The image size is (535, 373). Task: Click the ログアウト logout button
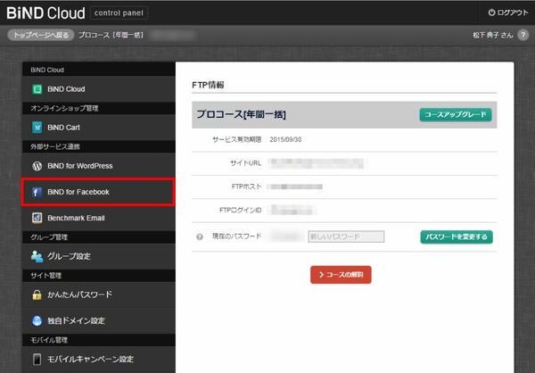click(x=507, y=12)
